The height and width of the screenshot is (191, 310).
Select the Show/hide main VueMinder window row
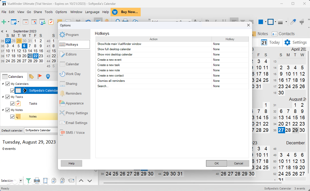[x=172, y=44]
